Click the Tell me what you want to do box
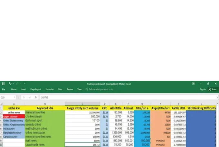219x147 pixels. (100, 89)
